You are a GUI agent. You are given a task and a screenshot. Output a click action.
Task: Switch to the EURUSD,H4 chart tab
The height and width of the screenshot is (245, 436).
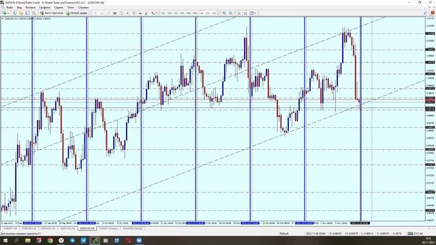pyautogui.click(x=29, y=229)
